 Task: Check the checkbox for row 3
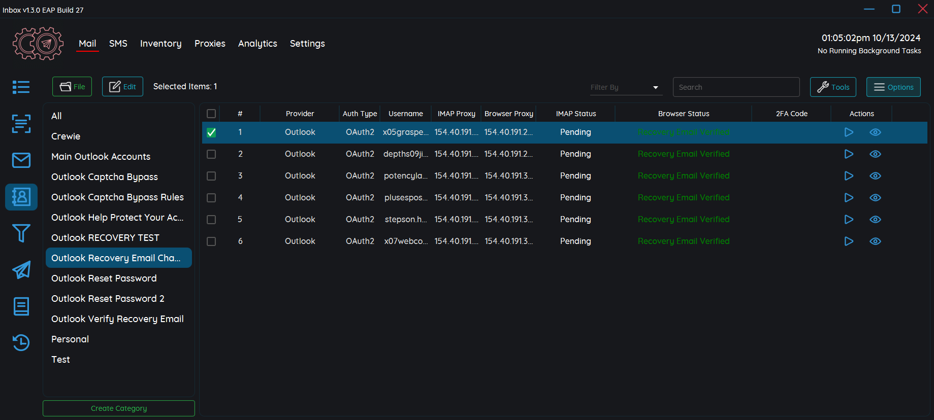tap(211, 176)
